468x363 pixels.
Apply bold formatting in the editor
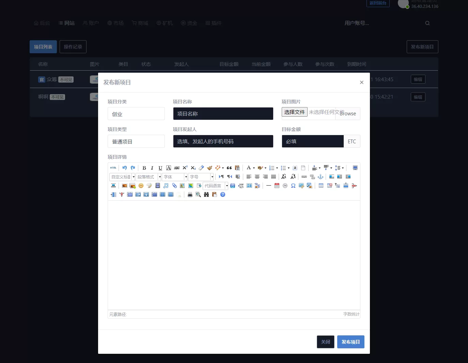[144, 168]
